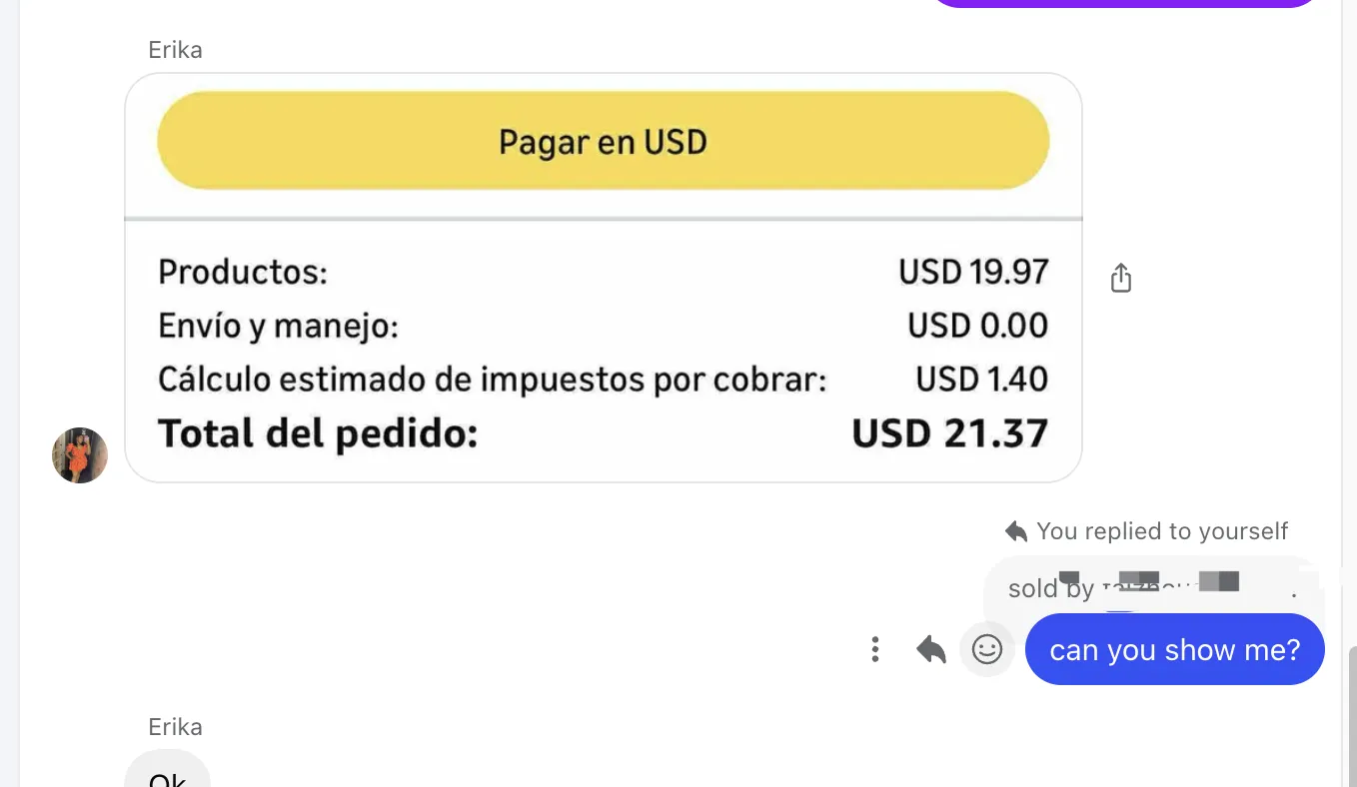Click the share icon beside the order image
Screen dimensions: 1357x787
(x=1121, y=278)
